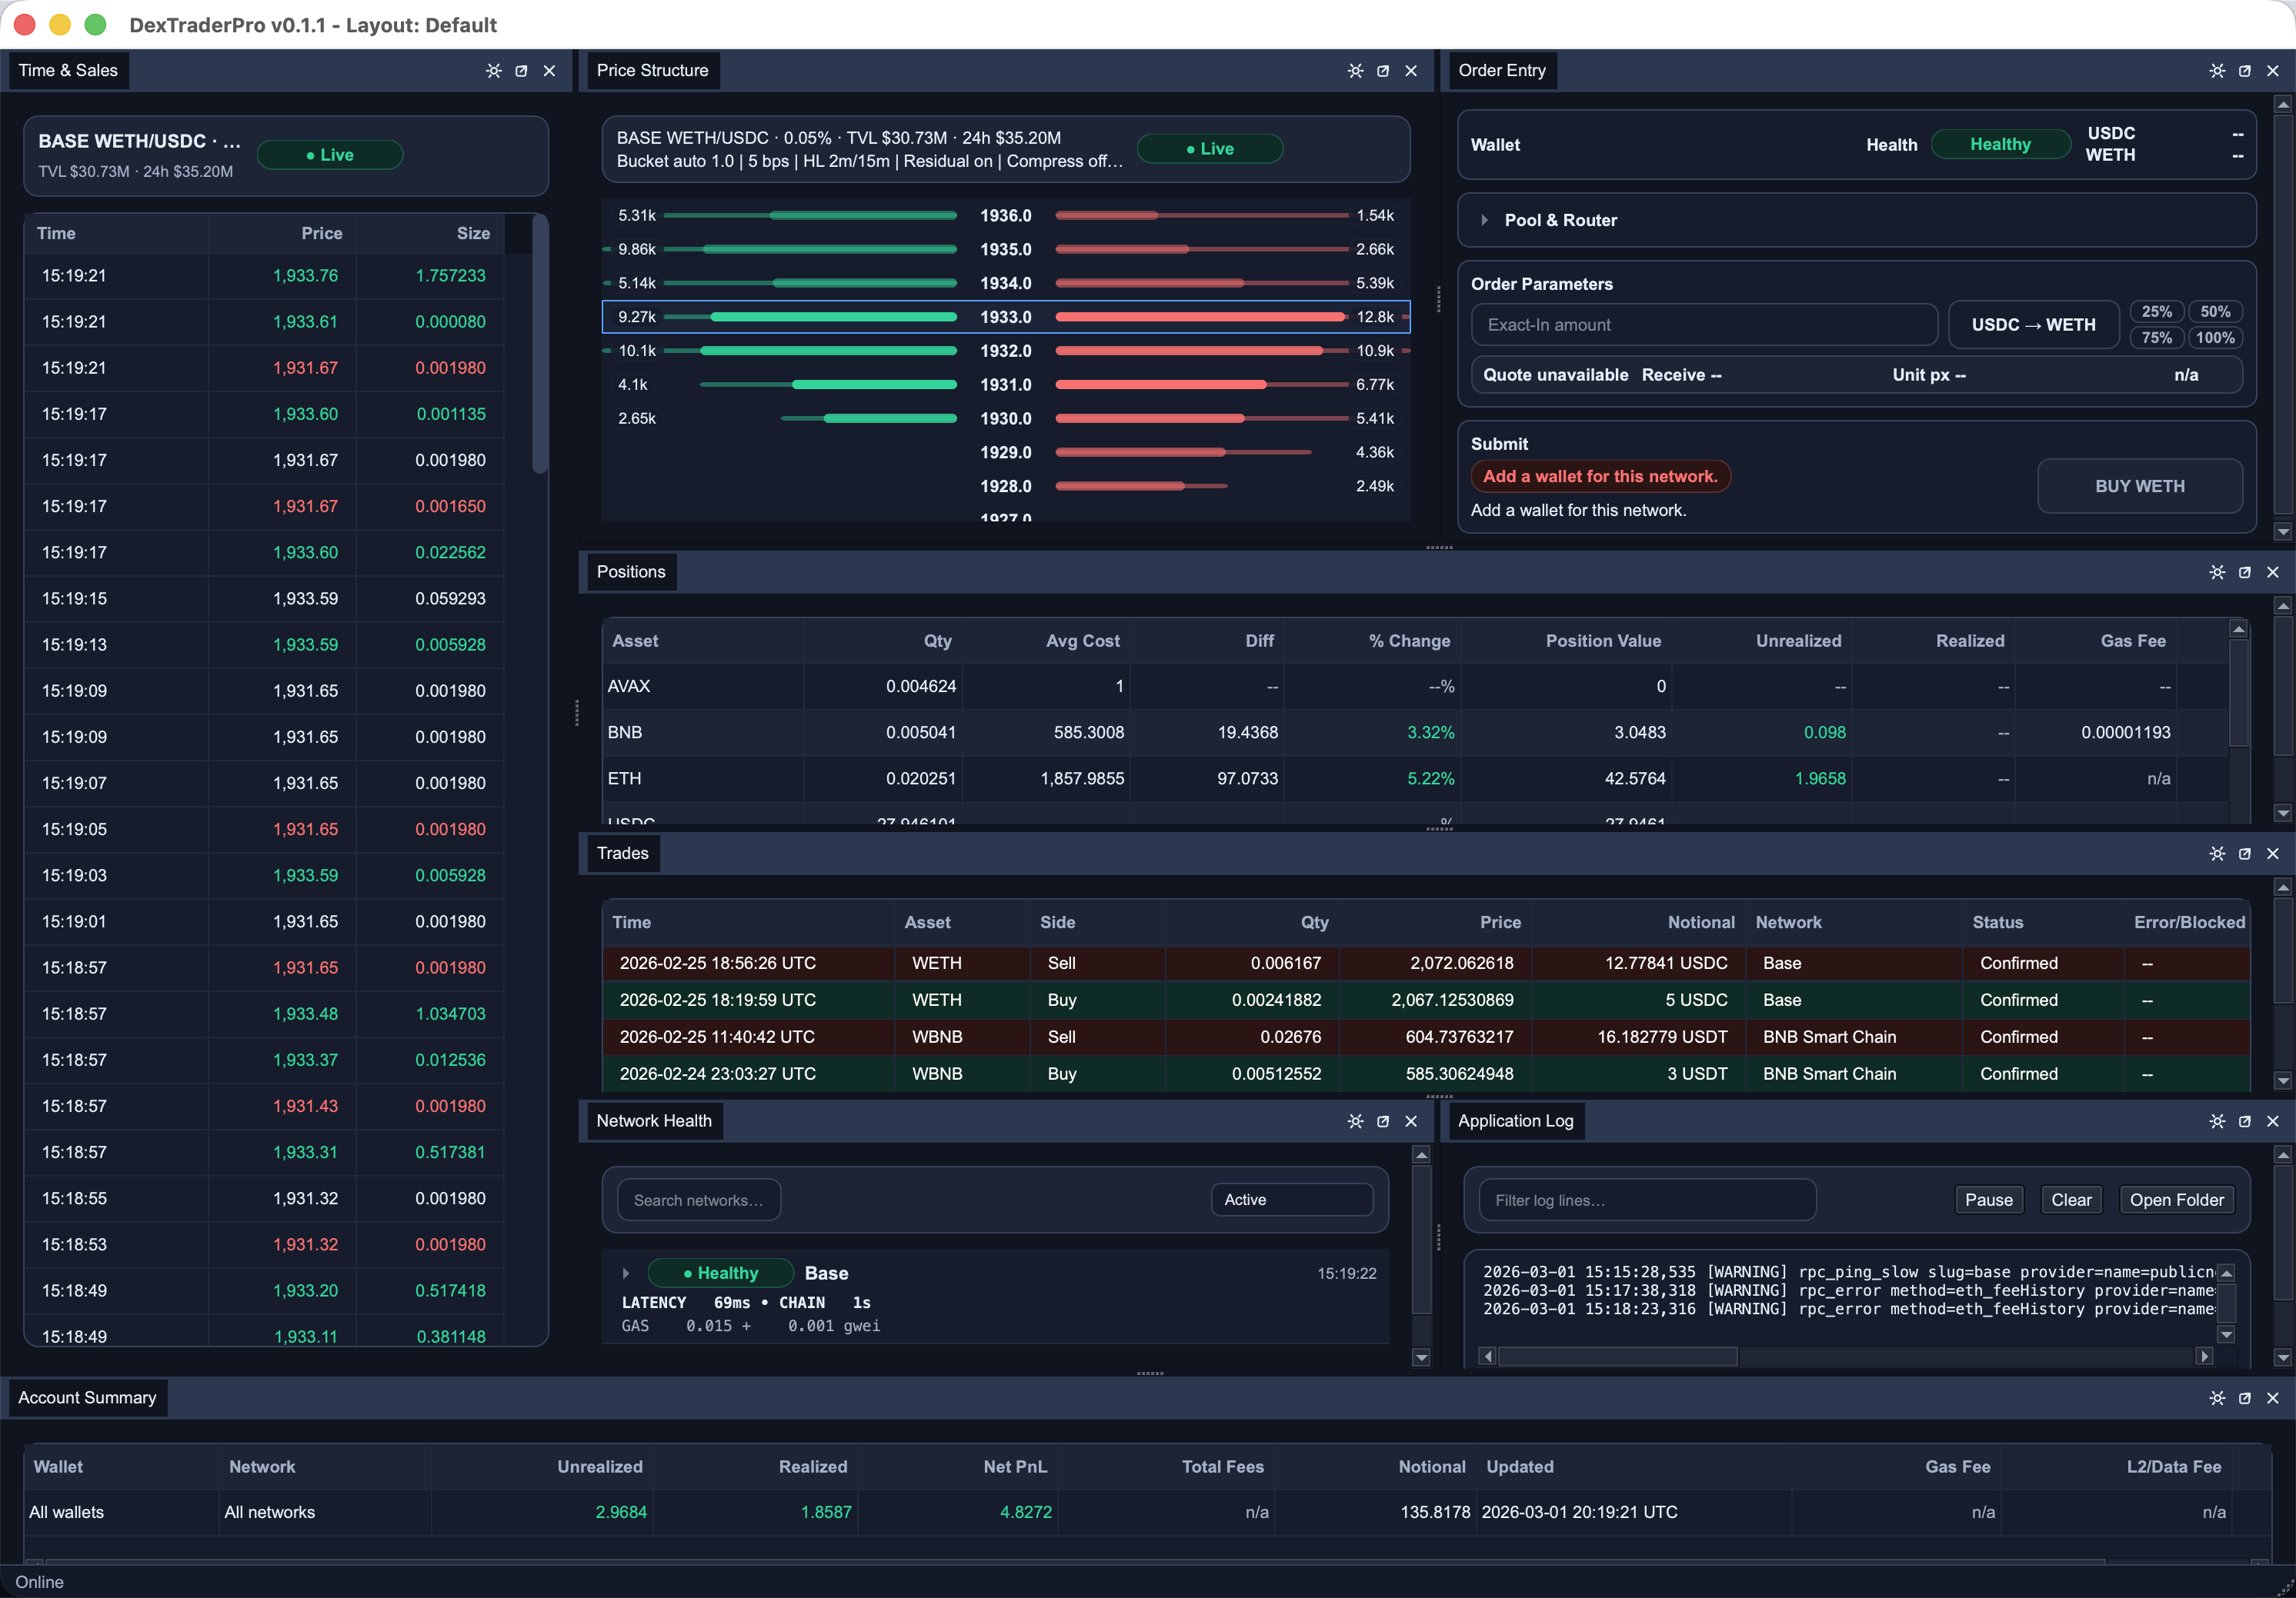The image size is (2296, 1598).
Task: Open the Trades panel settings
Action: [2218, 854]
